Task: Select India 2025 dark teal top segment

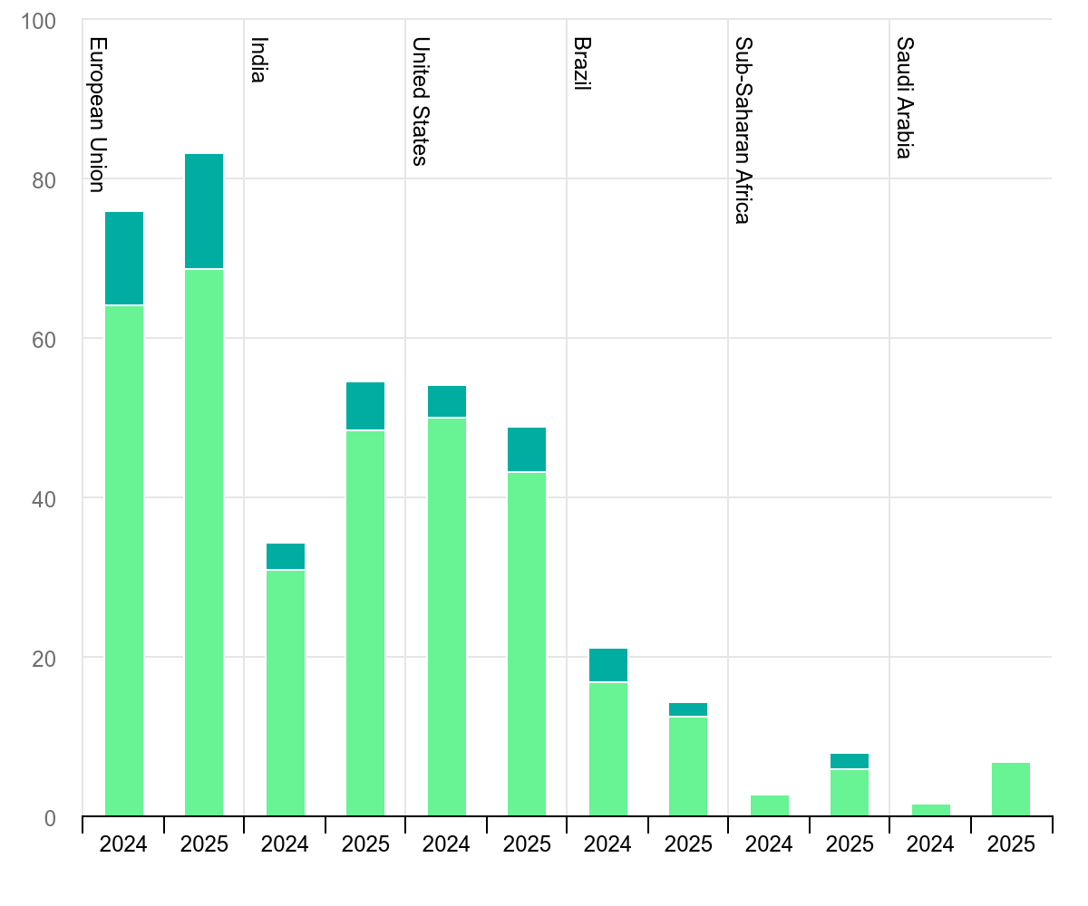Action: (x=365, y=406)
